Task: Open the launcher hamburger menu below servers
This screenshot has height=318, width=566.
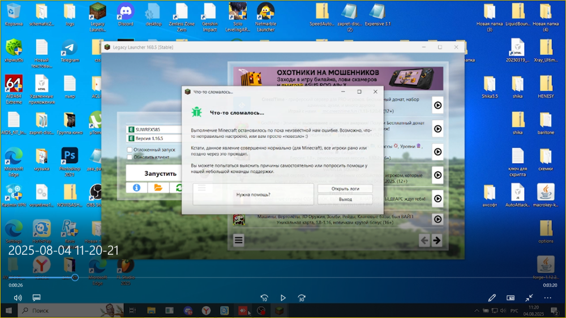Action: (239, 240)
